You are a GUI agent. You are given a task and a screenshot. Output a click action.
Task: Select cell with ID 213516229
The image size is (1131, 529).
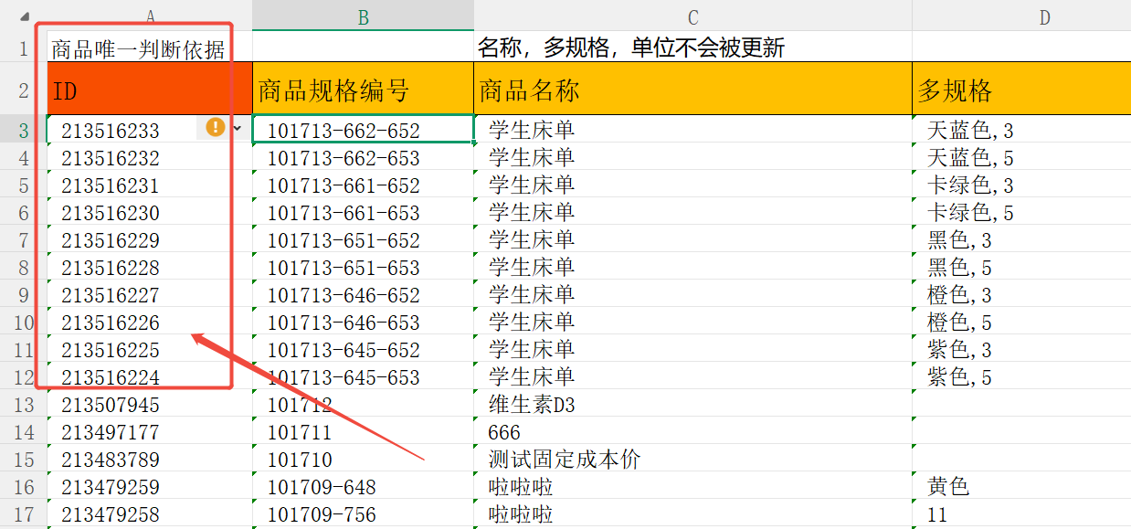tap(111, 240)
